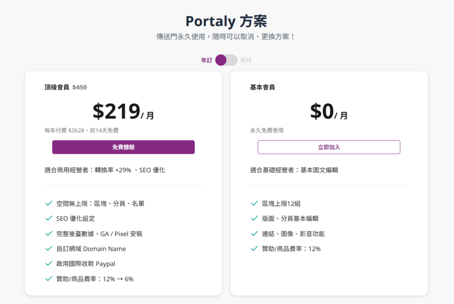Click checkmark beside 版面、分頁基本編輯
The width and height of the screenshot is (454, 304).
(x=254, y=218)
